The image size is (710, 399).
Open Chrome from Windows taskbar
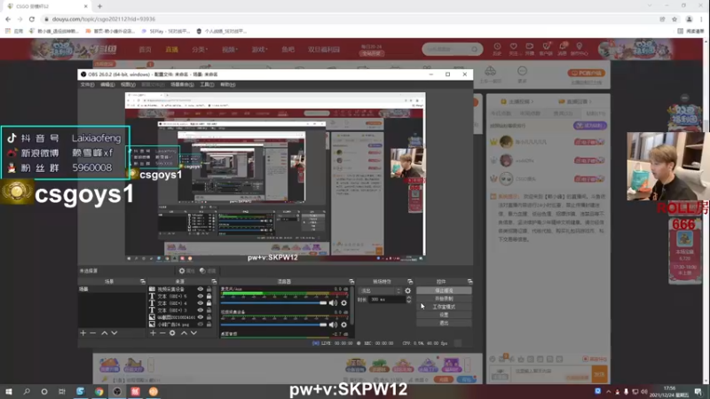(99, 391)
